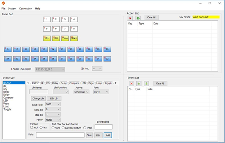Screen dimensions: 225x143
Task: Open Parity NONE dropdown
Action: point(53,120)
